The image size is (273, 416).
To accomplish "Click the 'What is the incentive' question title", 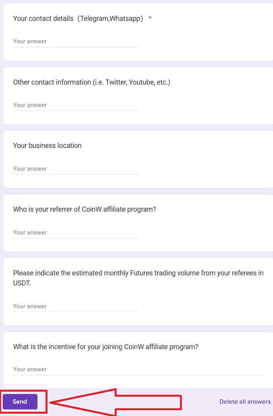I will click(x=105, y=347).
